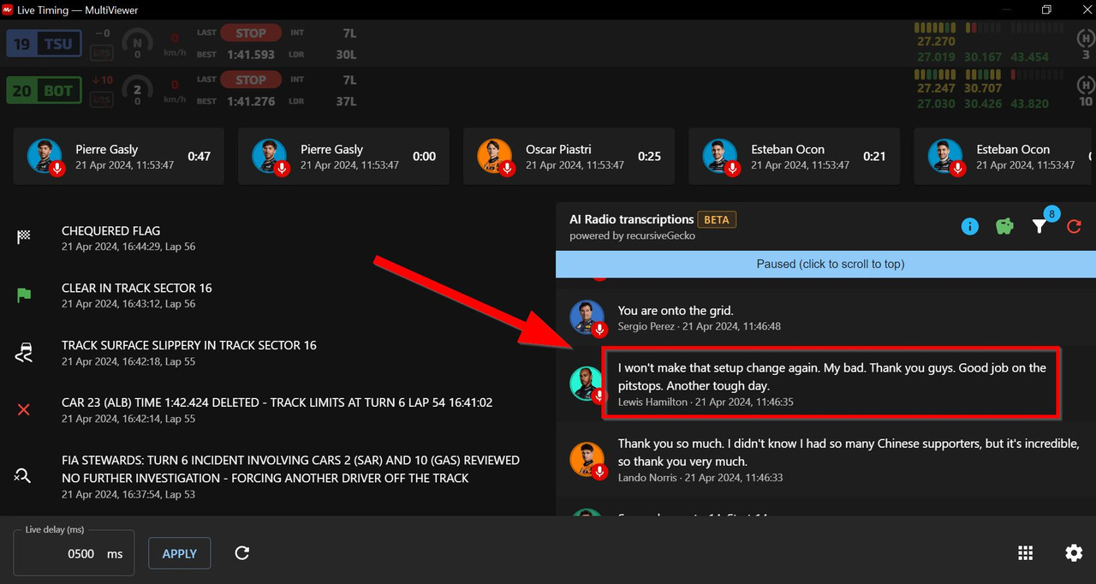Open the transcription filter funnel icon

click(1039, 227)
